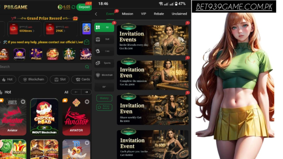Select Blockchain category in event sidebar
283x159 pixels.
104,75
